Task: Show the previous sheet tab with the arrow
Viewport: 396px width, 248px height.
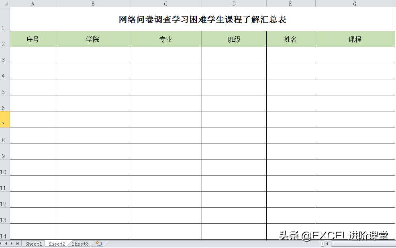Action: pyautogui.click(x=6, y=244)
